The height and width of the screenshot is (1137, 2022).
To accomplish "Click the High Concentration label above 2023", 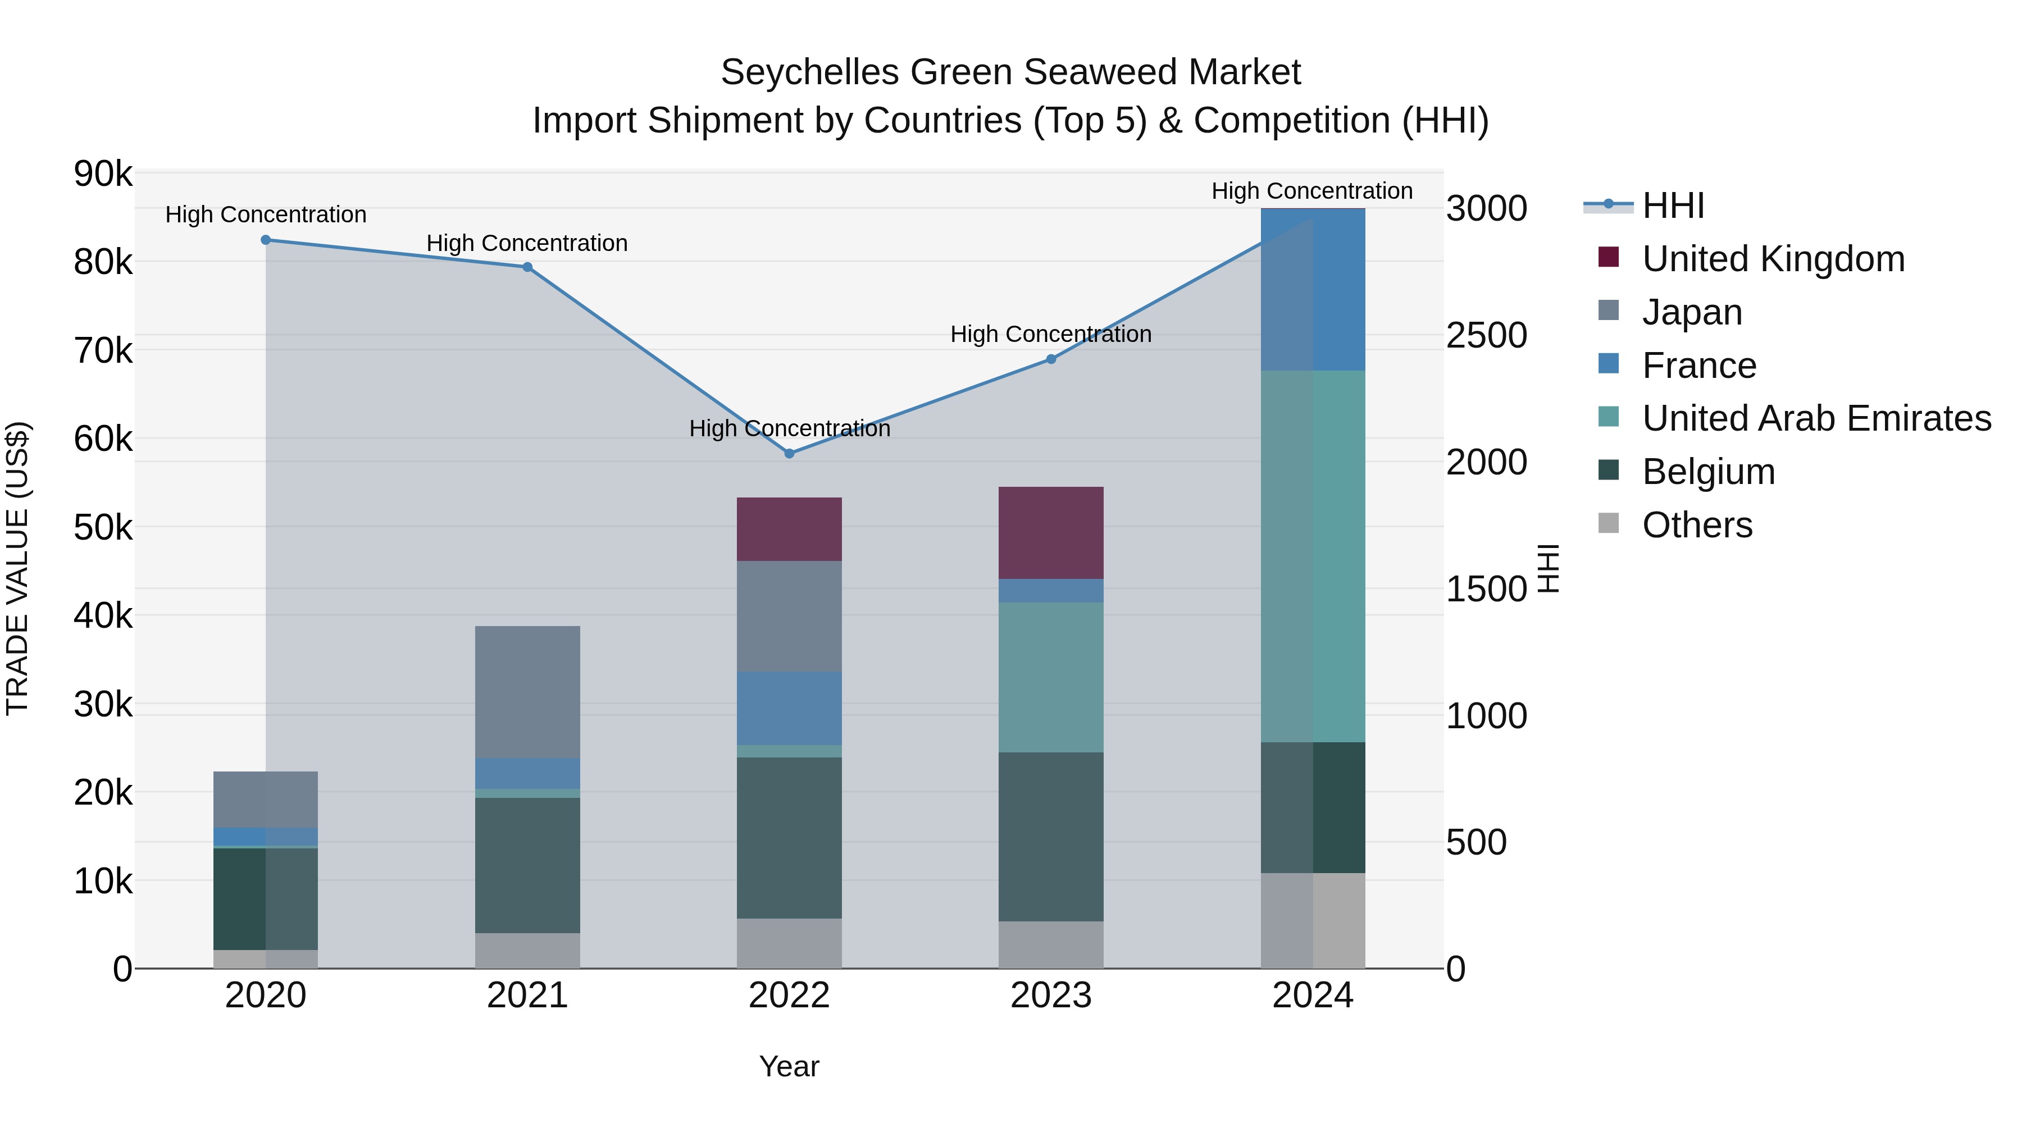I will 1051,334.
